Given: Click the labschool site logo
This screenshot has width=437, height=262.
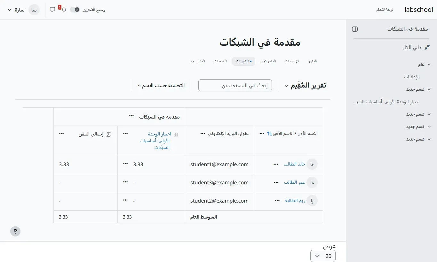Looking at the screenshot, I should 419,10.
